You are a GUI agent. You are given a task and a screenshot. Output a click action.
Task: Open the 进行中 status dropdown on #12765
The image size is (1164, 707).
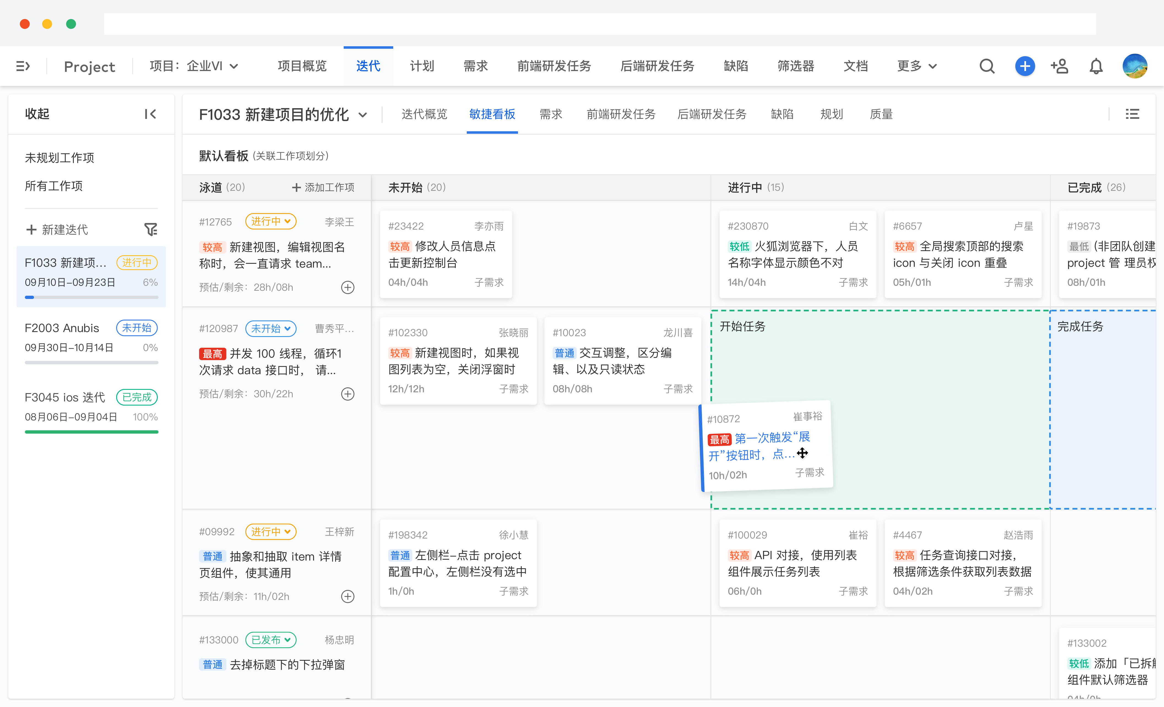pyautogui.click(x=271, y=221)
